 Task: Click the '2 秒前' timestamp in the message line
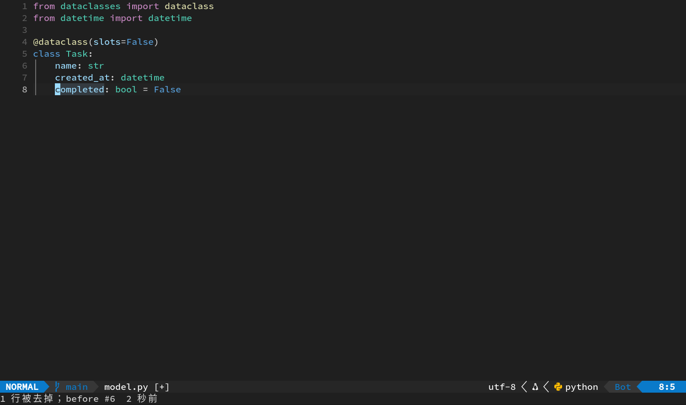pos(142,399)
